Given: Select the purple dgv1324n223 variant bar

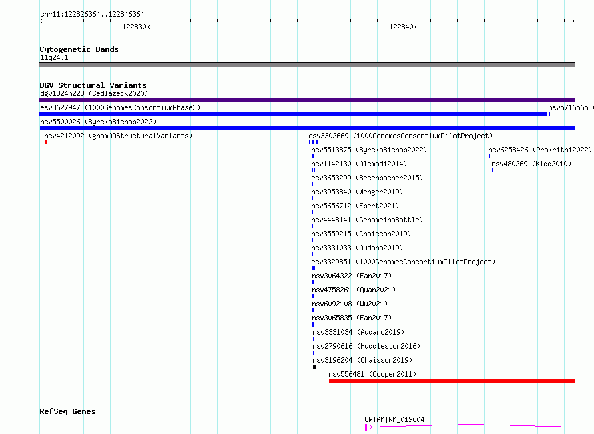Looking at the screenshot, I should 307,100.
